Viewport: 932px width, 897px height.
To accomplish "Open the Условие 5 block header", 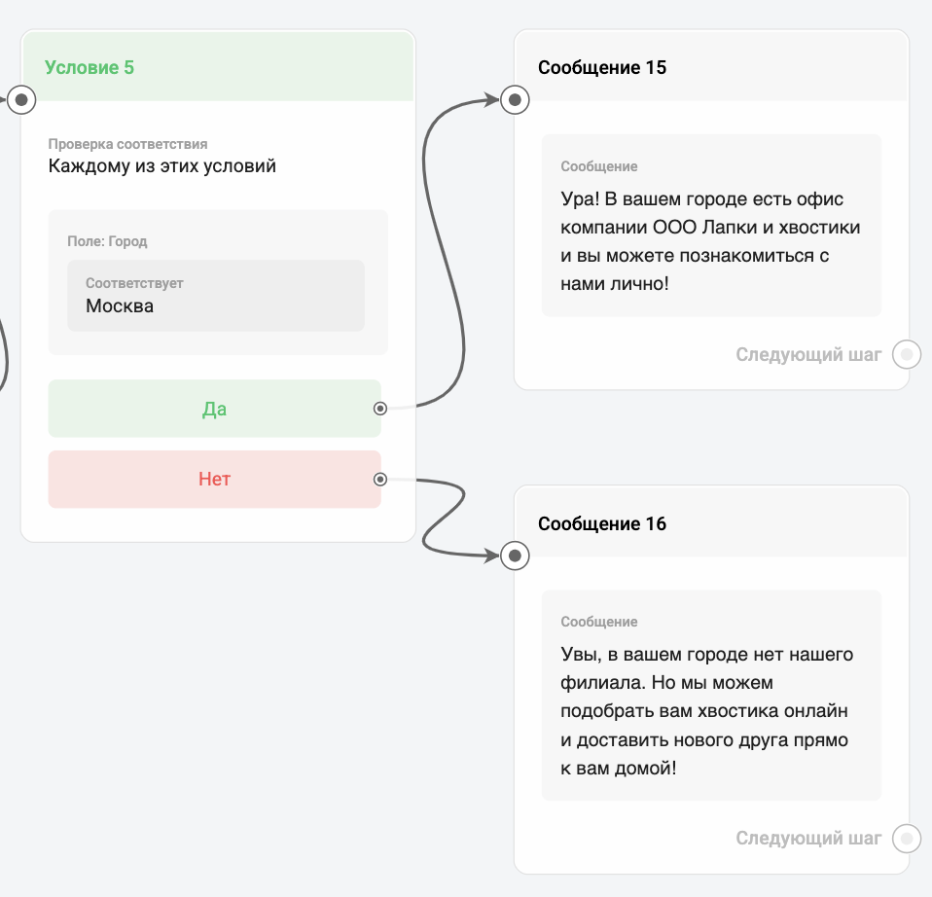I will click(x=218, y=67).
